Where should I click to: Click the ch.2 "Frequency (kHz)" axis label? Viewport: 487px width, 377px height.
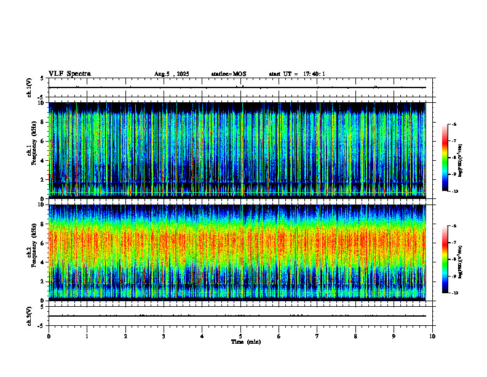[x=34, y=245]
